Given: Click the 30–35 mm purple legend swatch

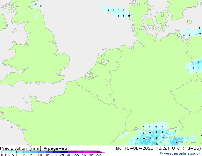Looking at the screenshot, I should 72,152.
